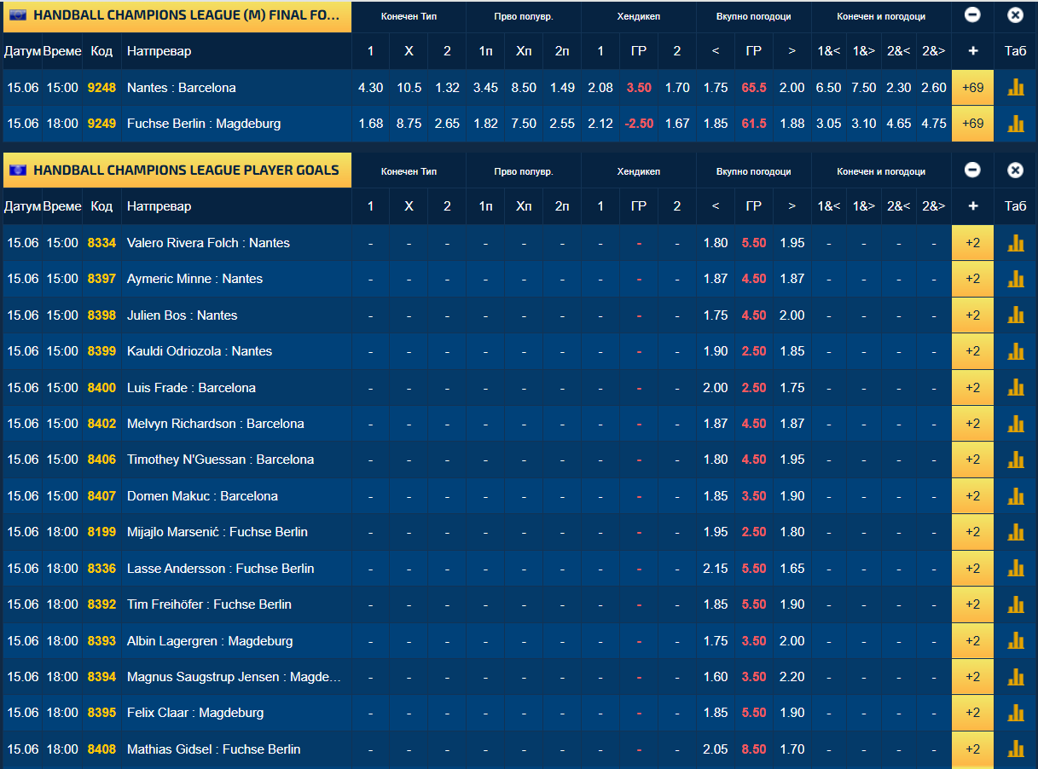Select over 4.50 odds 2.00 for Julien Bos

(792, 315)
